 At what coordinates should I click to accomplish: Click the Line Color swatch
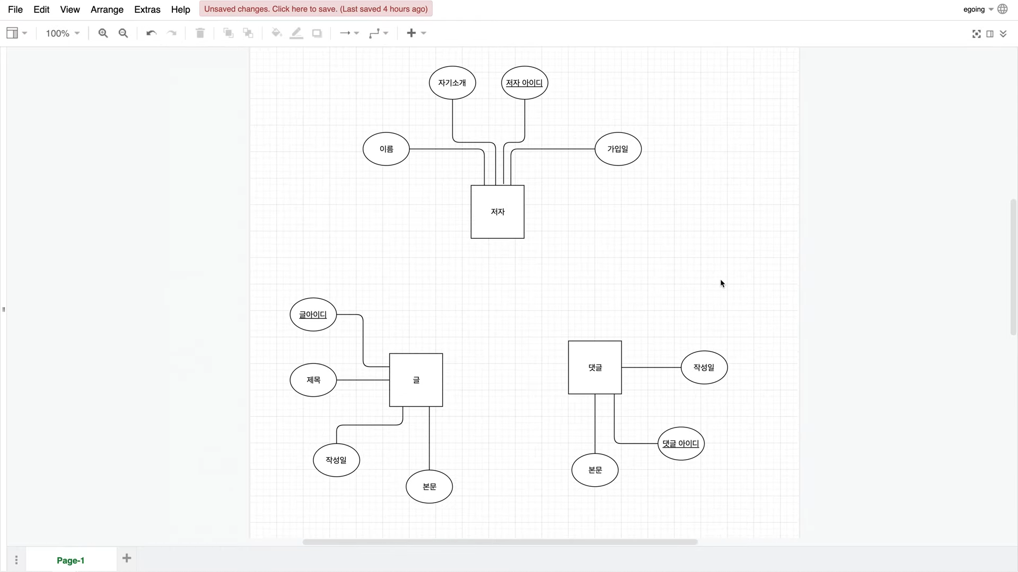coord(296,33)
